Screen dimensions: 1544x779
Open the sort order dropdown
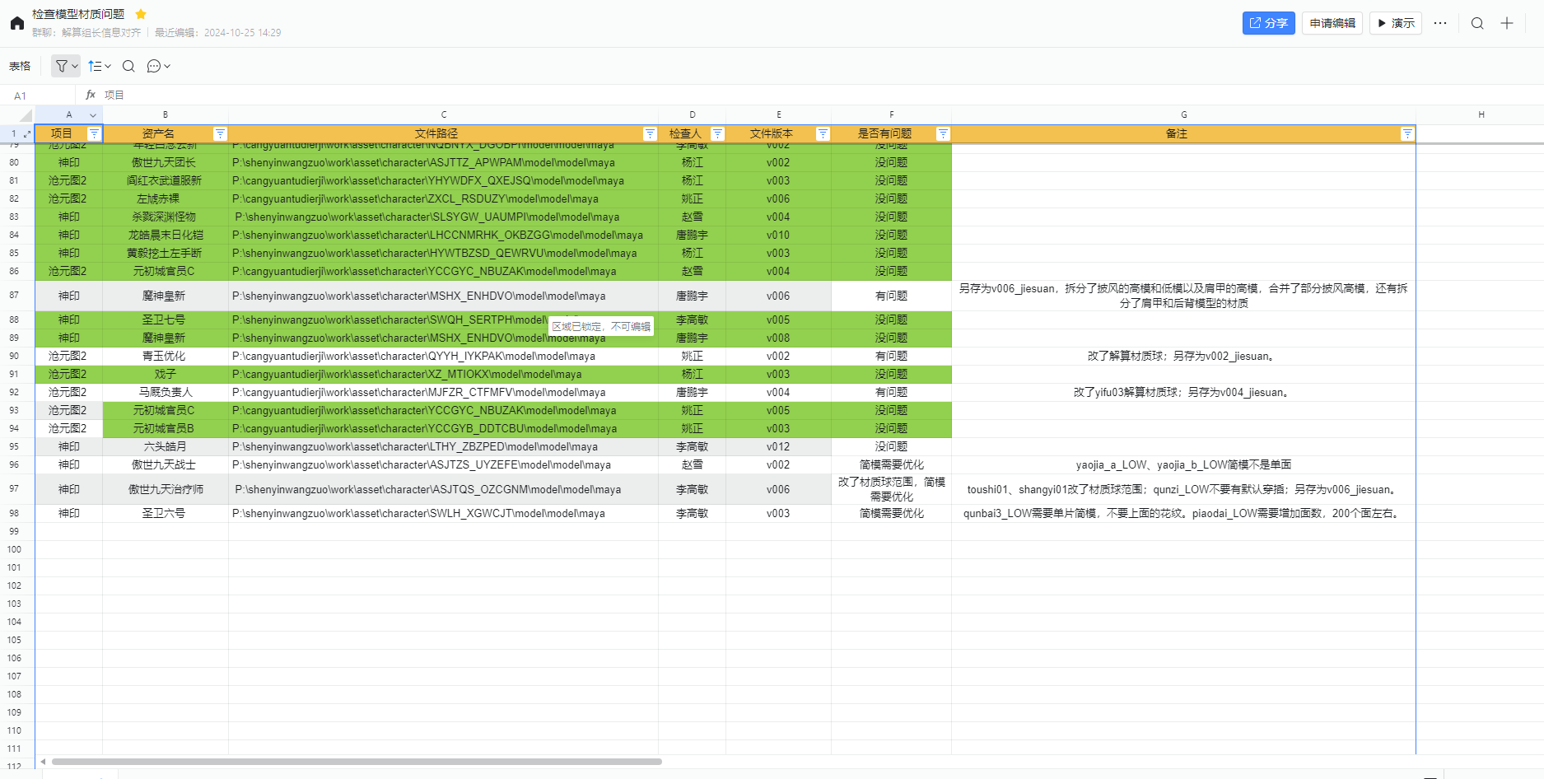(100, 66)
